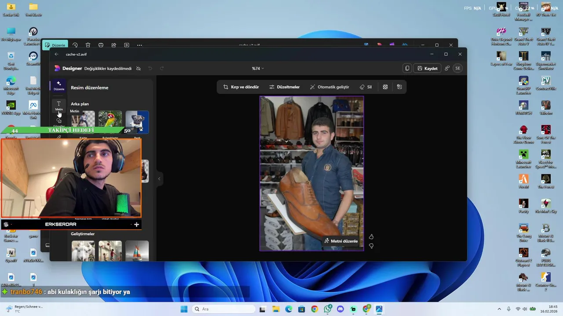Open the three-dots menu in Photos window
Screen dimensions: 563x316
point(139,45)
